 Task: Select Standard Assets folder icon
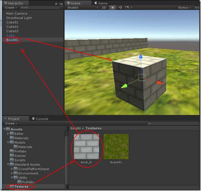(12, 164)
